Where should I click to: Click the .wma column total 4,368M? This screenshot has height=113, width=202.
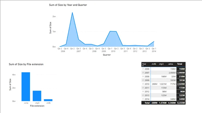(x=172, y=103)
